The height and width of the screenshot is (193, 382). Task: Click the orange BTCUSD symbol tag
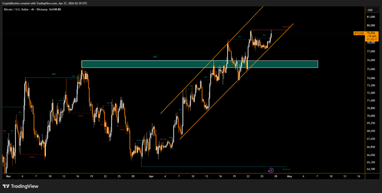[x=359, y=33]
